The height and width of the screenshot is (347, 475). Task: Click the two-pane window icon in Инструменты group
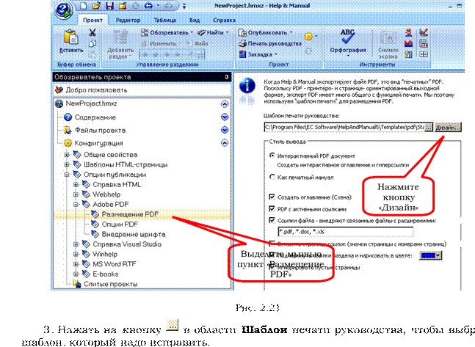click(424, 54)
